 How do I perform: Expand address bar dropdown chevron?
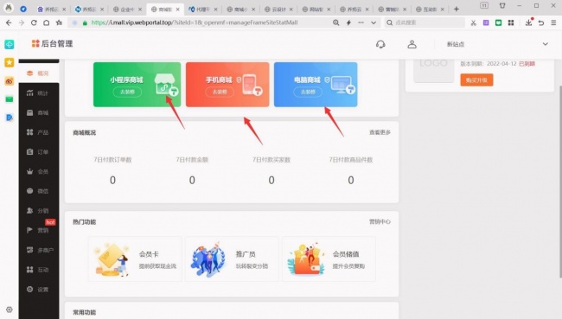pyautogui.click(x=374, y=22)
